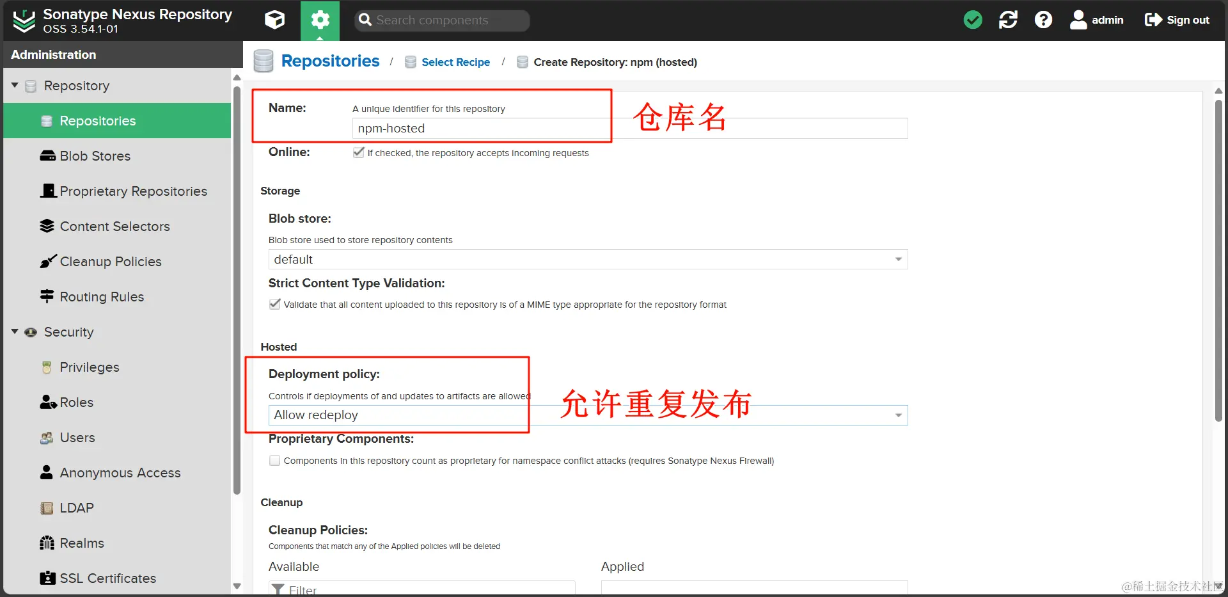The width and height of the screenshot is (1228, 597).
Task: Open Blob Stores menu entry
Action: (117, 156)
